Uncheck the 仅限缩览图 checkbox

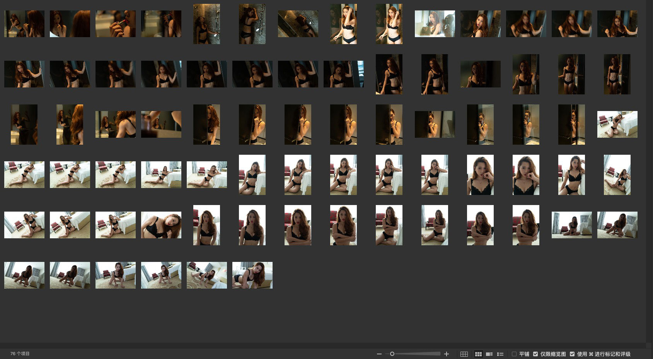(535, 354)
